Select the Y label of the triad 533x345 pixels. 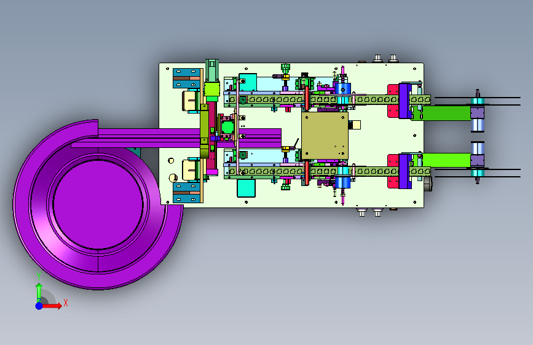point(39,276)
